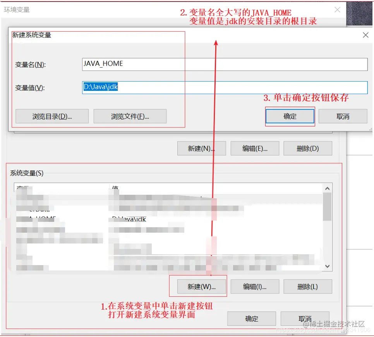Click 取消 at the bottom of 环境变量 window
Screen dimensions: 374x337
click(x=305, y=318)
